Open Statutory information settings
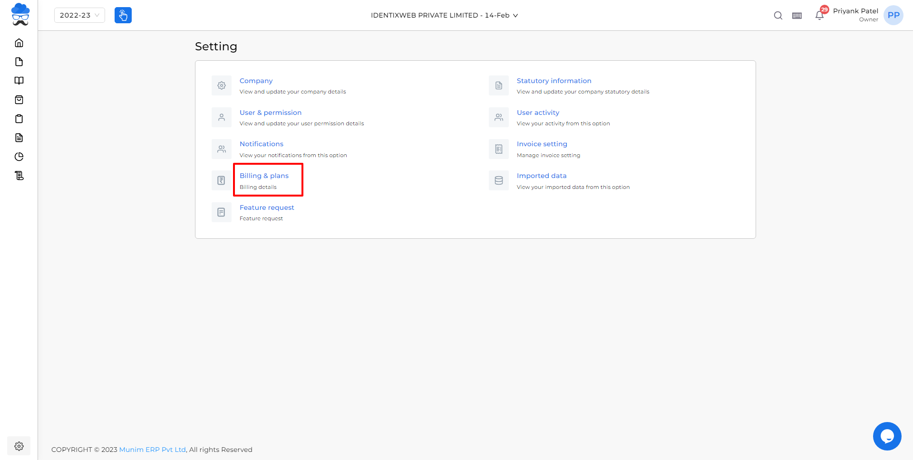The width and height of the screenshot is (913, 460). (554, 81)
